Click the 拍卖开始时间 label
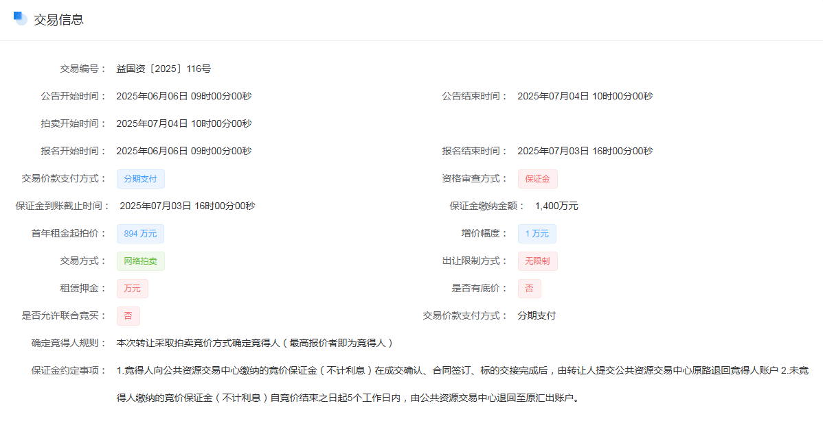This screenshot has width=823, height=421. click(x=74, y=123)
